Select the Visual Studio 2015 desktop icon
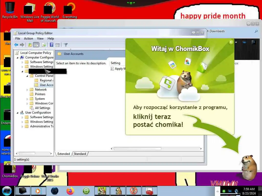Screen dimensions: 262x196 [x=50, y=173]
